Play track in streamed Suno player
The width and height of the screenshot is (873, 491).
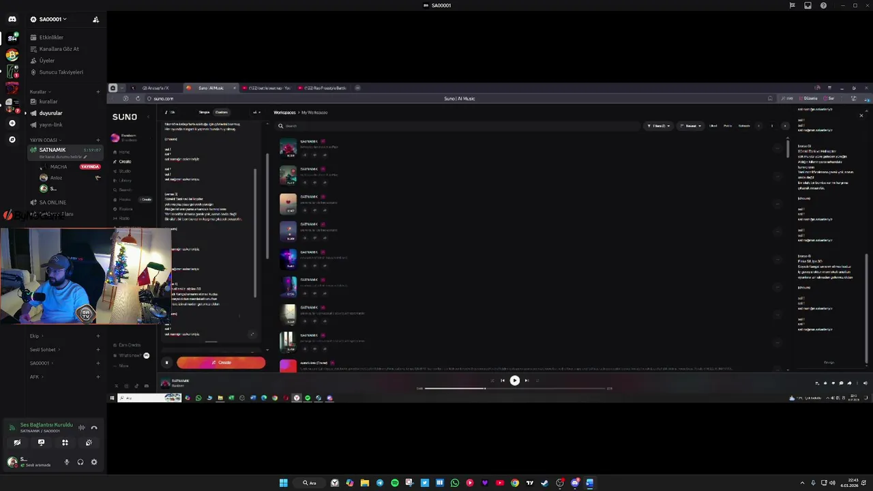coord(515,381)
